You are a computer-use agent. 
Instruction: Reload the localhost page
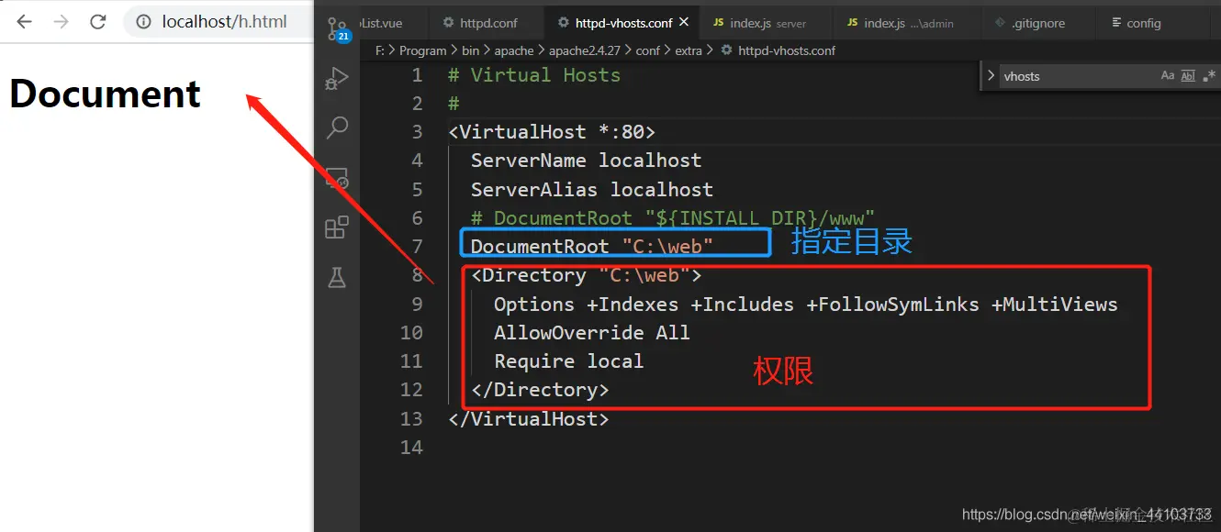98,22
